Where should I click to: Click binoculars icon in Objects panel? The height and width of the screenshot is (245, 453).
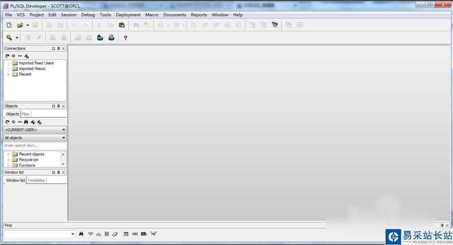tap(26, 122)
